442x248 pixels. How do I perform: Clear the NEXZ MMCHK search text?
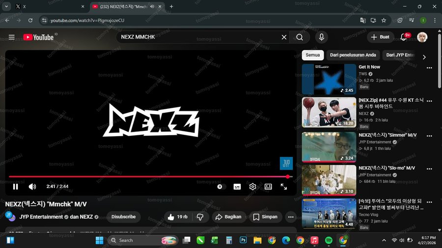click(x=284, y=37)
